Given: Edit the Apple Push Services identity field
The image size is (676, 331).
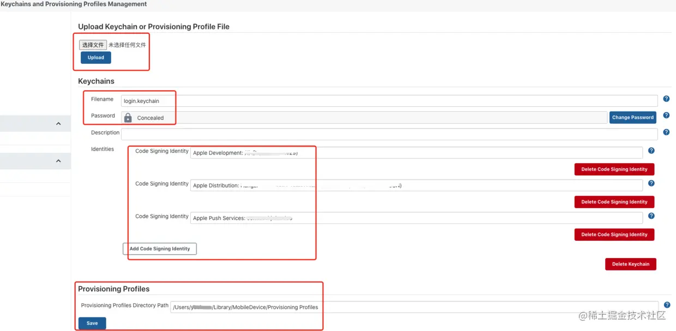Looking at the screenshot, I should pyautogui.click(x=417, y=218).
